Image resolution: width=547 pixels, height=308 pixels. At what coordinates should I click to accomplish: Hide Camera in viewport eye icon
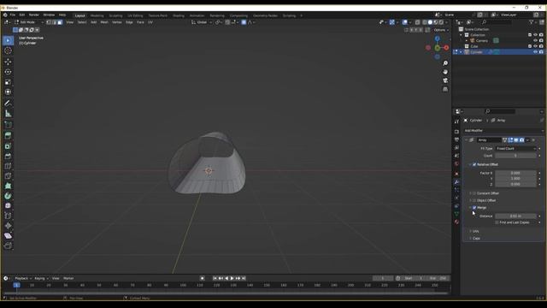pyautogui.click(x=536, y=40)
